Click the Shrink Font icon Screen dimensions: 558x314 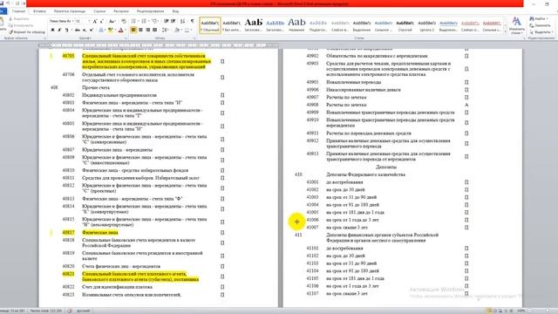[101, 21]
